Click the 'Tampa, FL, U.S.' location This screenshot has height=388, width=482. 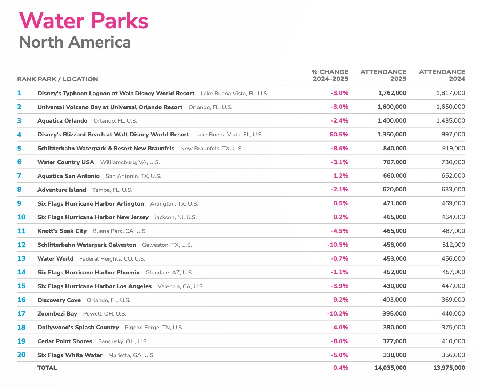(x=112, y=190)
